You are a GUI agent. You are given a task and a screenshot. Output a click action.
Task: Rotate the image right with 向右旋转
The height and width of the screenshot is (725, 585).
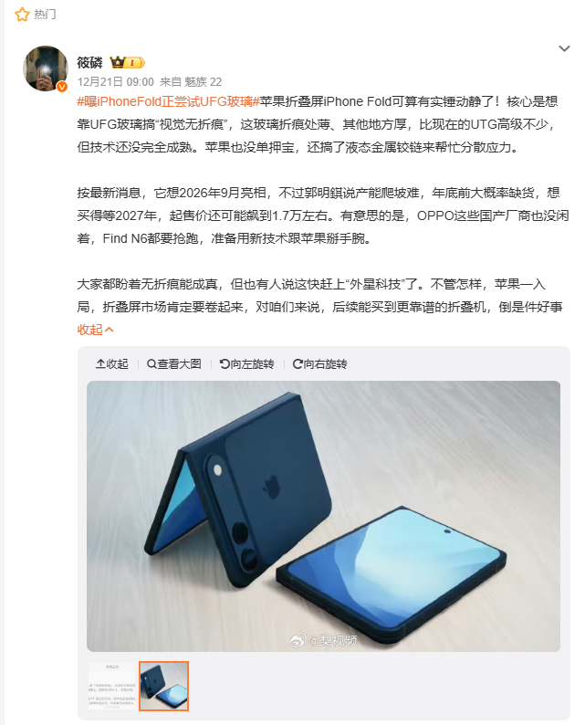tap(319, 364)
